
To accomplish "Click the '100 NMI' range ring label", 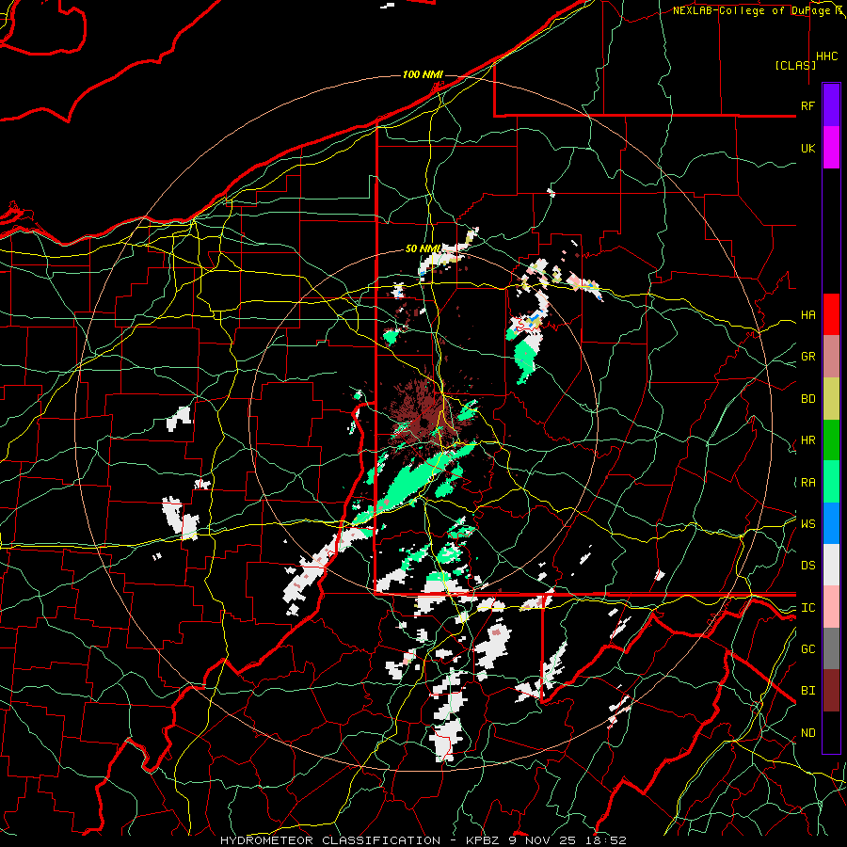I will (423, 74).
